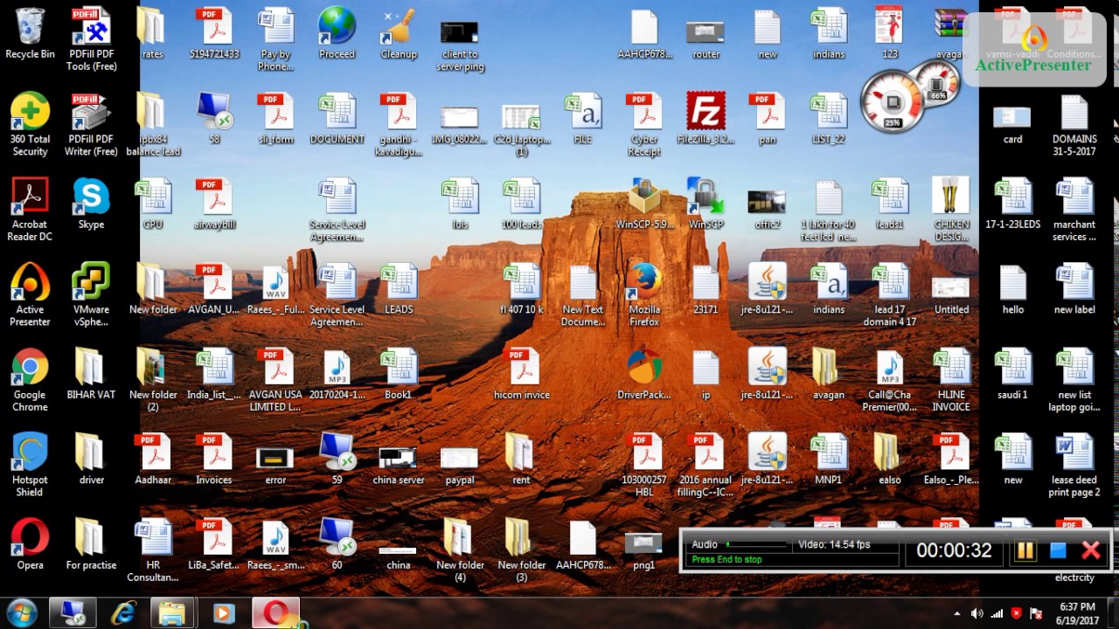Select the saudi 1 spreadsheet
The width and height of the screenshot is (1119, 629).
click(1012, 375)
